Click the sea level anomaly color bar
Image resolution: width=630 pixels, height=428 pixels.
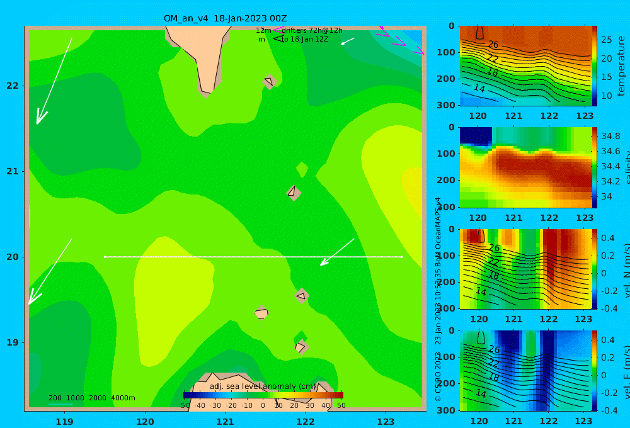[x=263, y=395]
